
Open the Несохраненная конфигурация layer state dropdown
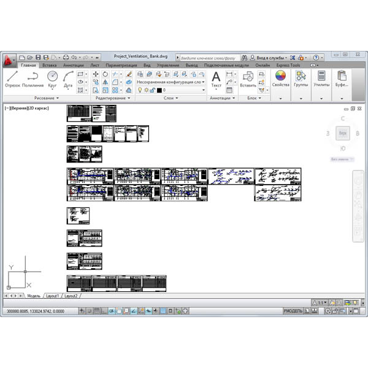coord(171,82)
